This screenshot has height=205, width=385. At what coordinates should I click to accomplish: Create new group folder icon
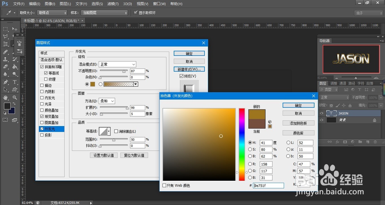(360, 142)
